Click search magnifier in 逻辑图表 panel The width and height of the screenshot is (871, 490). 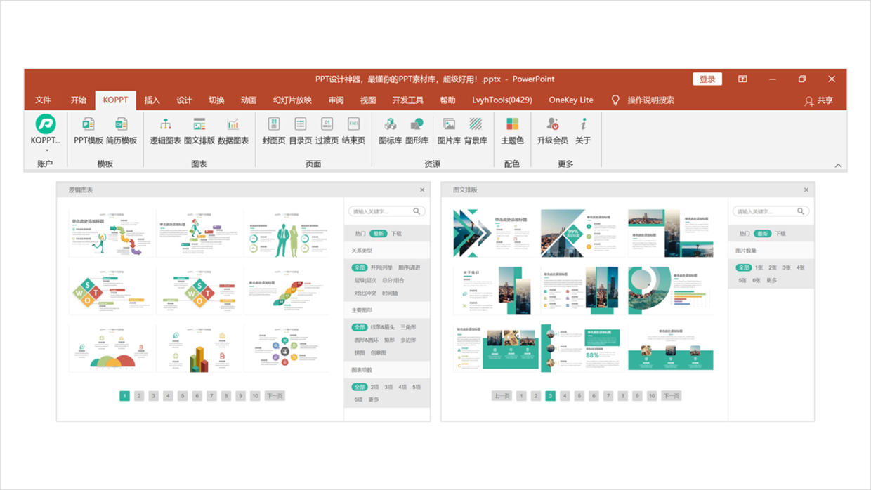pos(417,211)
